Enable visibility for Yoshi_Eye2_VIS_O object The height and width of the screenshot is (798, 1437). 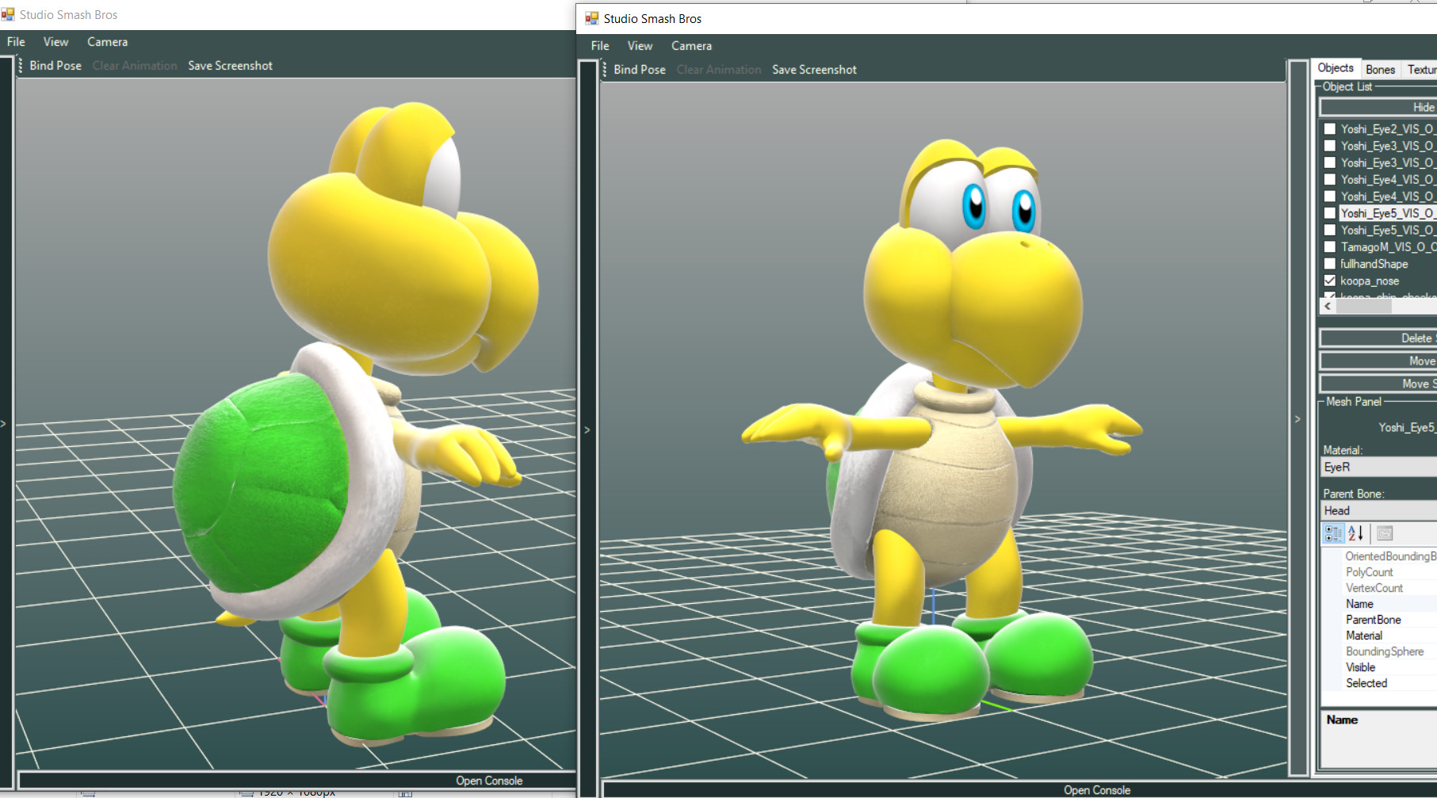pyautogui.click(x=1329, y=128)
